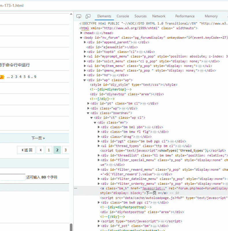
Task: Expand the hd div node
Action: click(85, 75)
